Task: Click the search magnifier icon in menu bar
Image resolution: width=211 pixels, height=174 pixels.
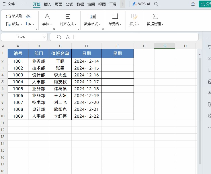Action: click(x=156, y=4)
